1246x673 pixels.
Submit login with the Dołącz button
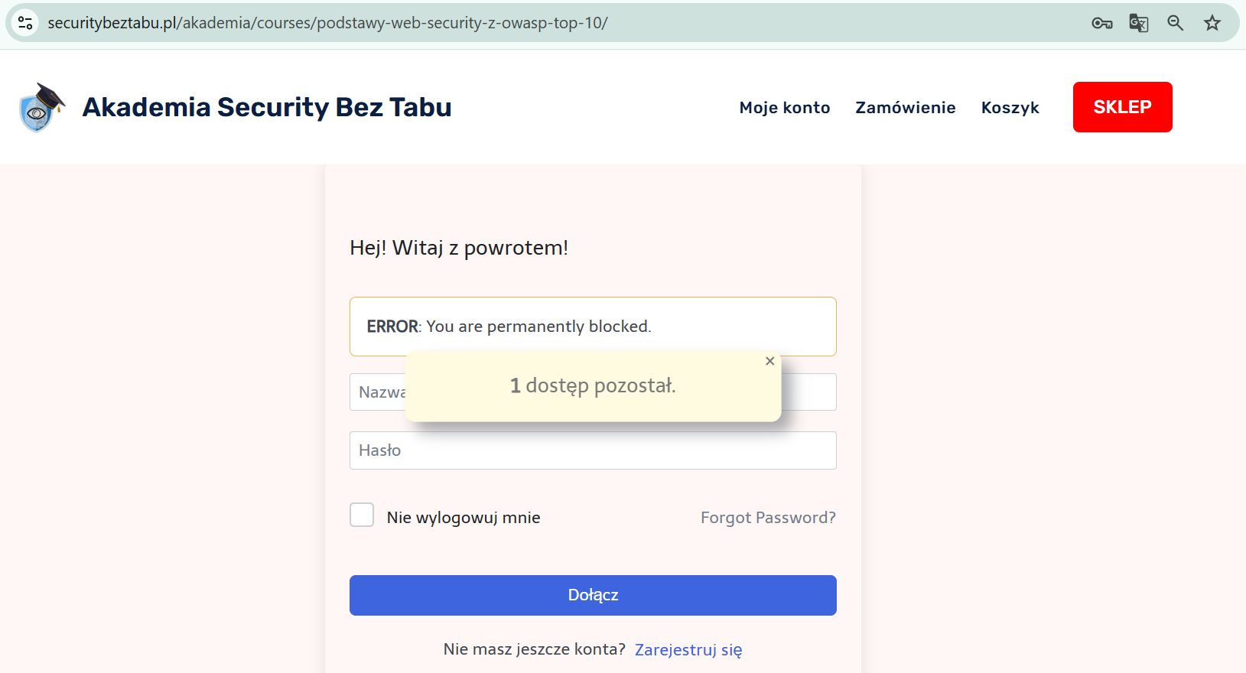[x=593, y=595]
